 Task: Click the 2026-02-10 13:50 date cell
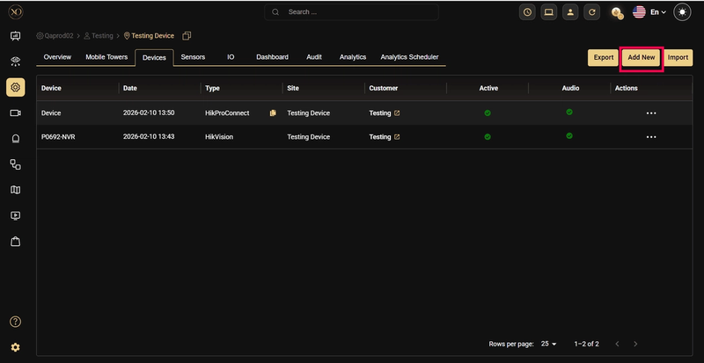click(x=149, y=113)
